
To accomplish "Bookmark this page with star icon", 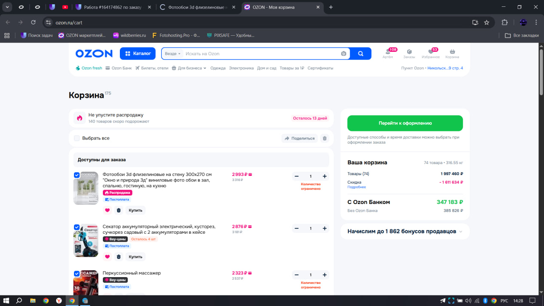I will pos(487,23).
